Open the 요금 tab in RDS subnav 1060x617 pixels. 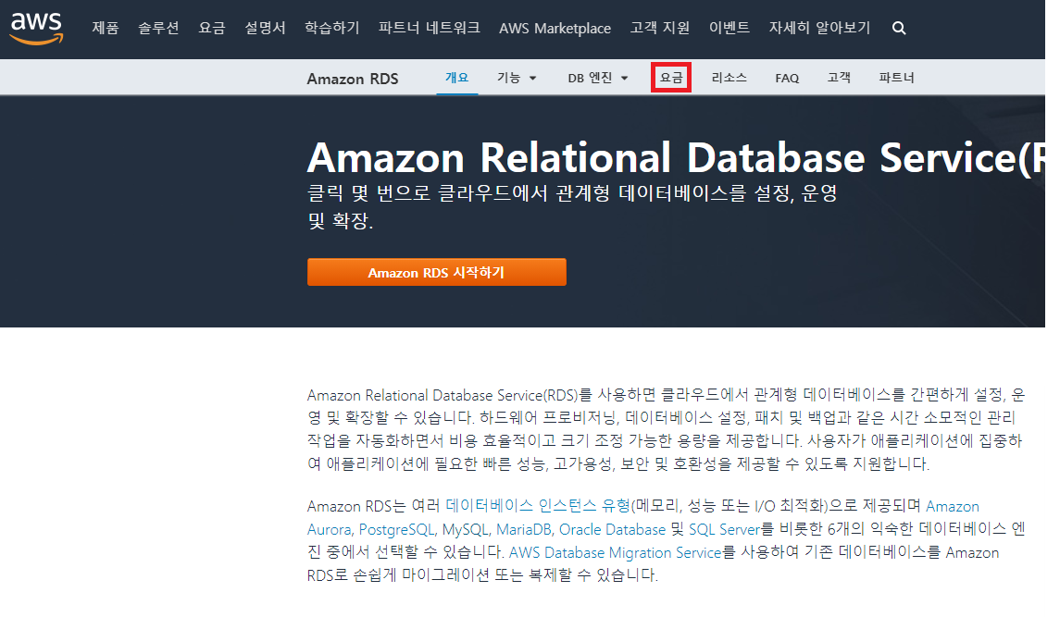[671, 78]
